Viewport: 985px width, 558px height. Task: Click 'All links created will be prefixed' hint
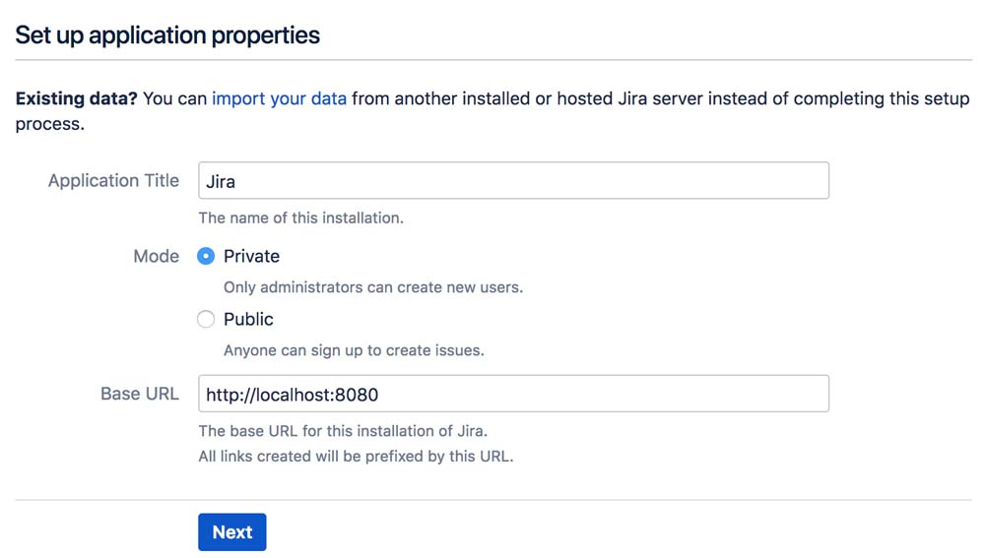[x=356, y=456]
